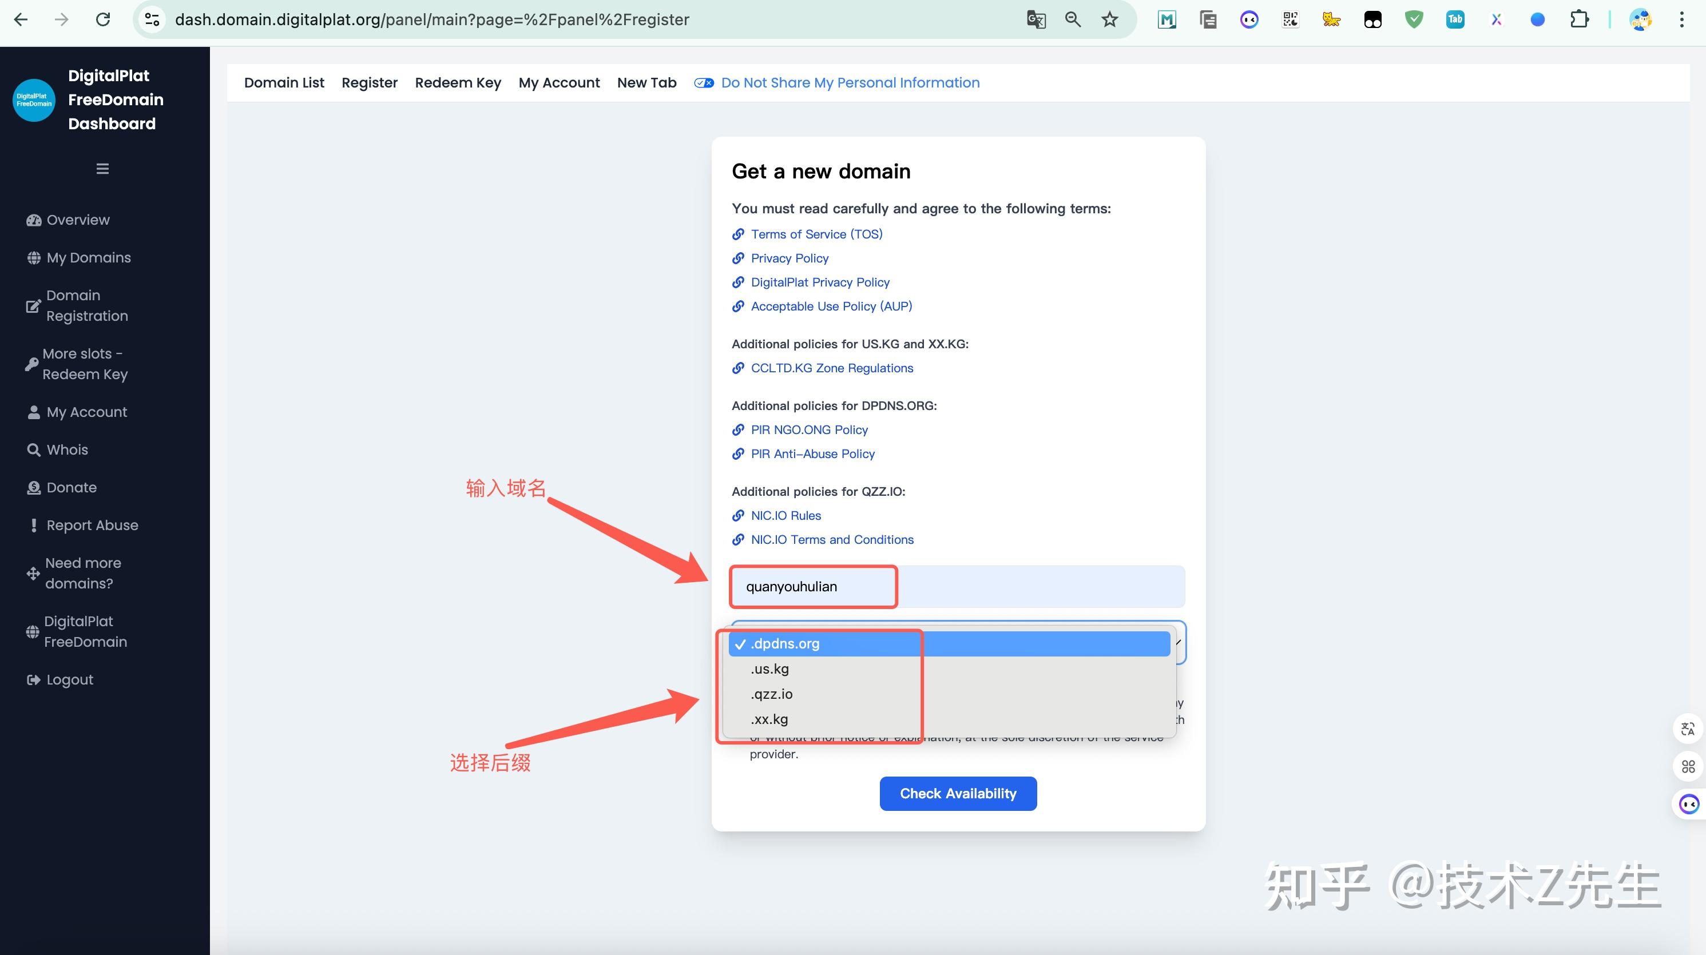Open the browser three-dot menu
Viewport: 1706px width, 955px height.
(1682, 19)
